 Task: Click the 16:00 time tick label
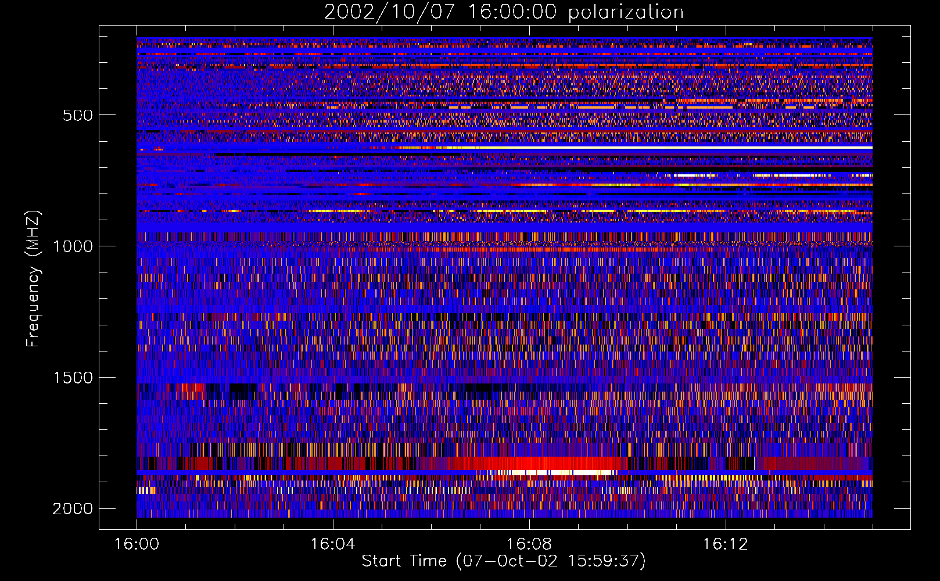pyautogui.click(x=137, y=544)
